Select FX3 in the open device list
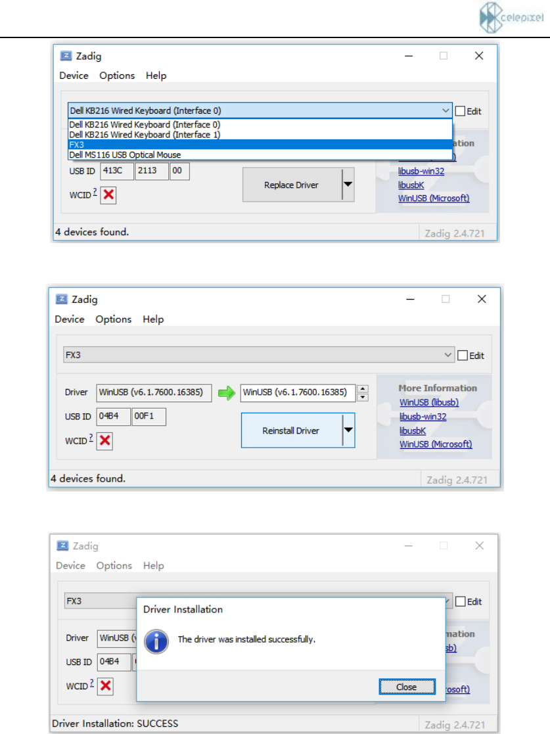Viewport: 550px width, 734px height. pyautogui.click(x=260, y=145)
